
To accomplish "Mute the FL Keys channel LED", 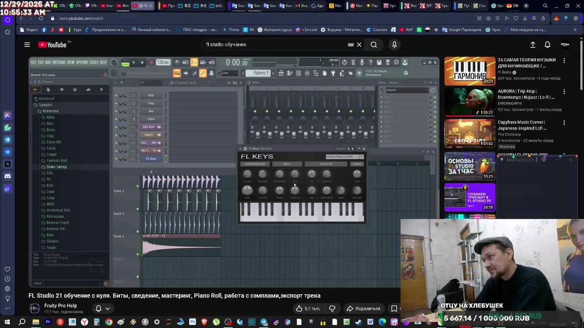I will click(x=116, y=159).
